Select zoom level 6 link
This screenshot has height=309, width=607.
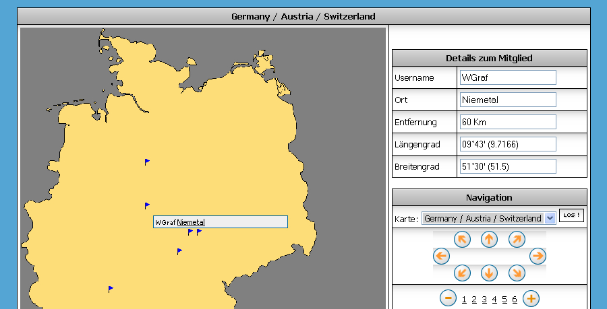click(x=515, y=300)
